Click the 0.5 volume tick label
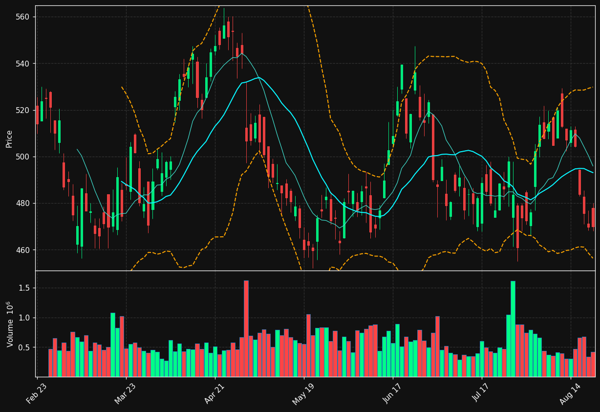Image resolution: width=600 pixels, height=412 pixels. (24, 348)
